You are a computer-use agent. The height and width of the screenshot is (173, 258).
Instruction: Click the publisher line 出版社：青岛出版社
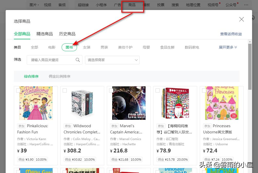(x=170, y=144)
